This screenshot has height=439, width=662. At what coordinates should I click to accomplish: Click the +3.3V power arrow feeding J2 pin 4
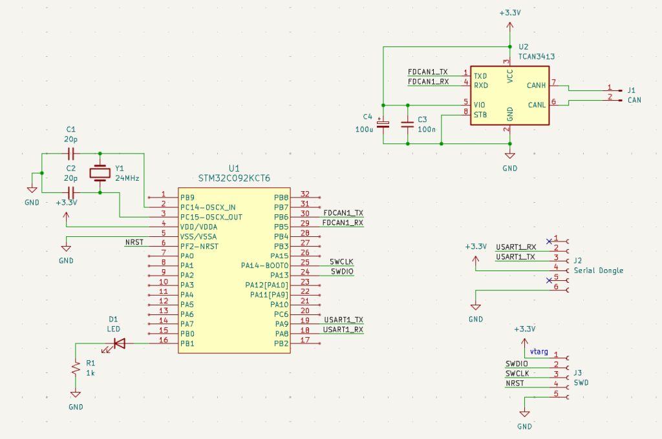point(476,260)
